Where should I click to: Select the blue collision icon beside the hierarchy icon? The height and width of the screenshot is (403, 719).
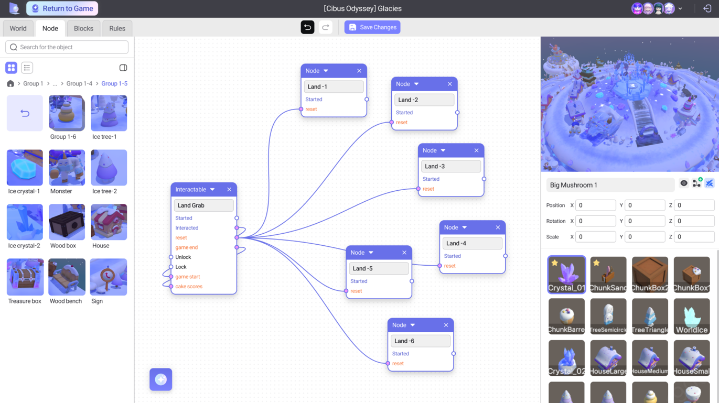pos(710,183)
